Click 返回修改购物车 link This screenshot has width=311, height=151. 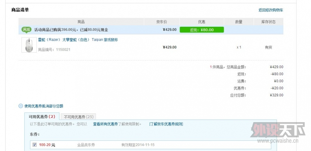(271, 10)
